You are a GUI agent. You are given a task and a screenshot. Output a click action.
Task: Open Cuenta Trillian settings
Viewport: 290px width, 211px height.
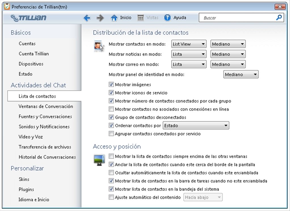34,54
